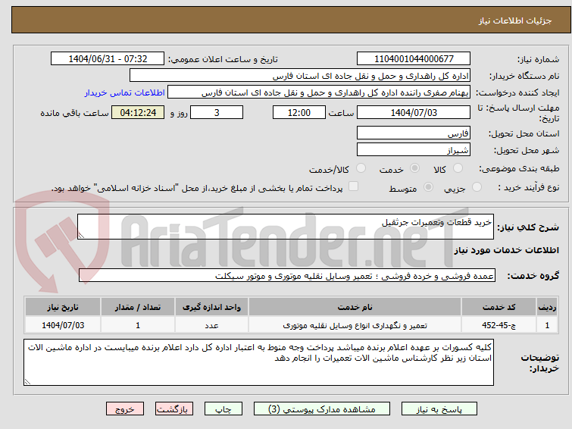Click the واحد اندازه گیری column header
Viewport: 572px width, 429px height.
211,307
